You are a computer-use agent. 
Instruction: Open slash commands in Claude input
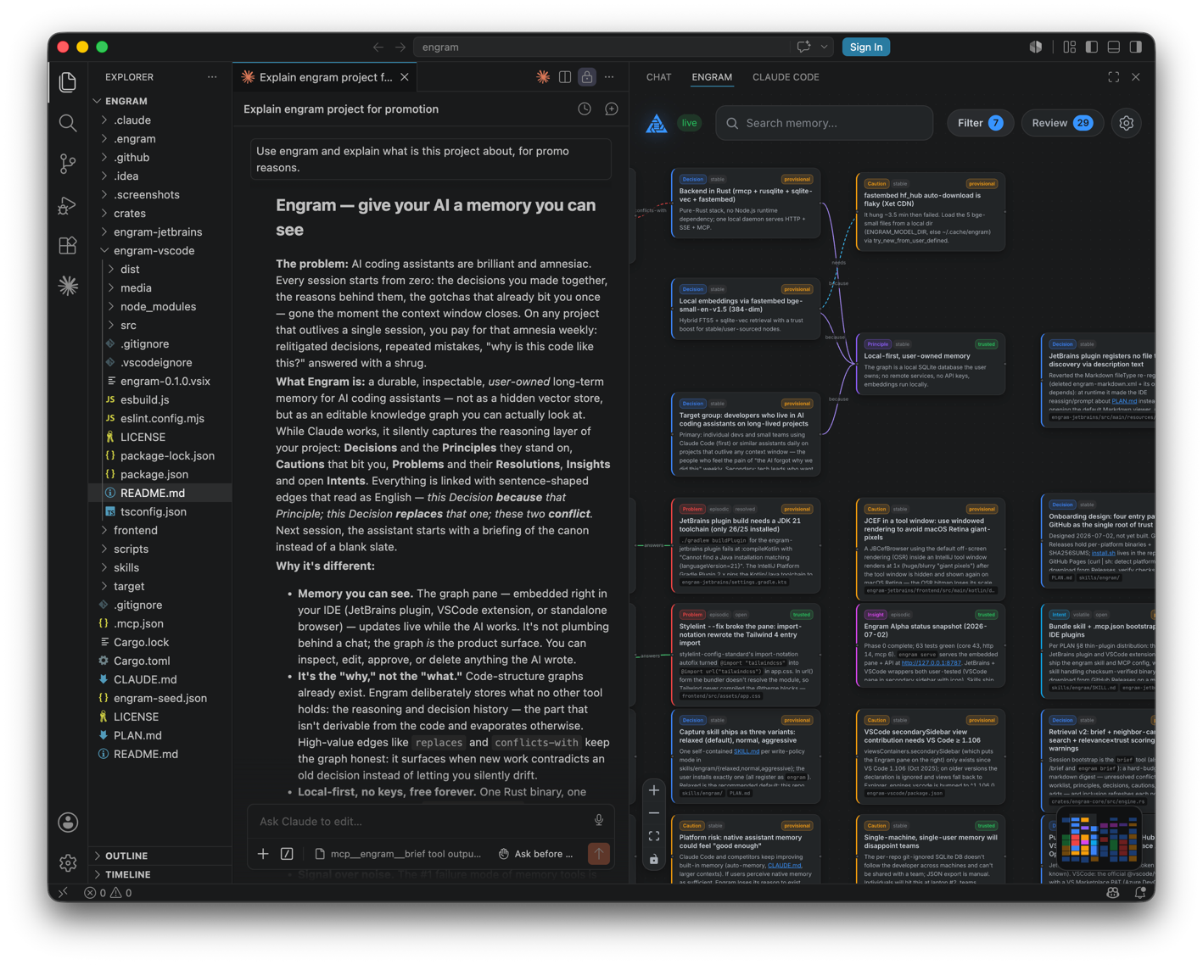(287, 854)
